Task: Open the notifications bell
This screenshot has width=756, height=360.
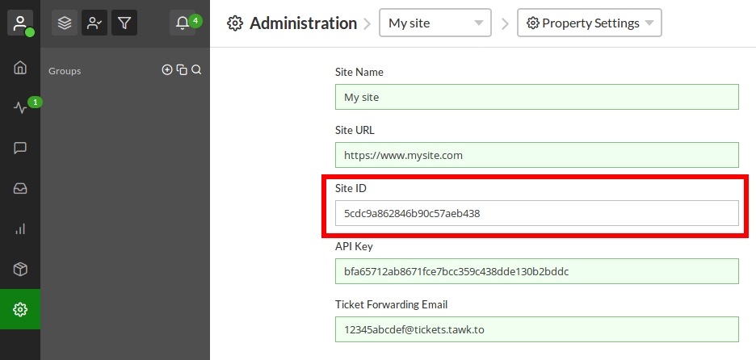Action: pos(183,23)
